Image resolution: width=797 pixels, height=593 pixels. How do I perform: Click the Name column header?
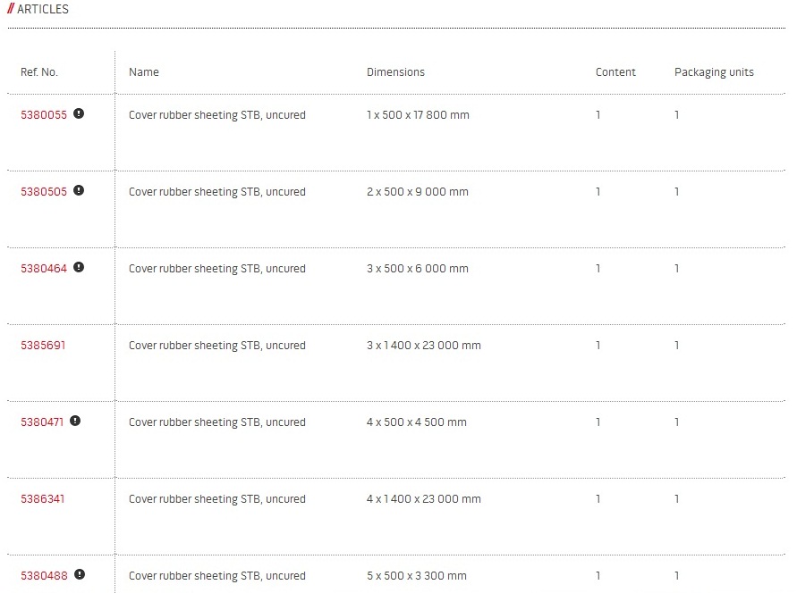pos(144,72)
